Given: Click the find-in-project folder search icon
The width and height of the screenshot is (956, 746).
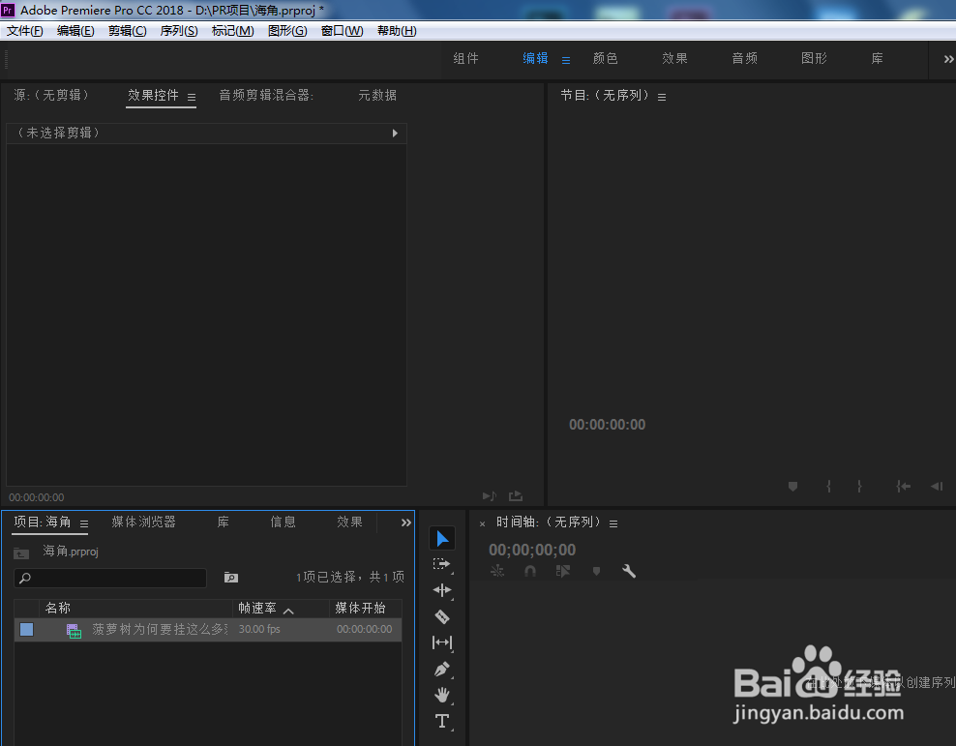Looking at the screenshot, I should point(231,578).
